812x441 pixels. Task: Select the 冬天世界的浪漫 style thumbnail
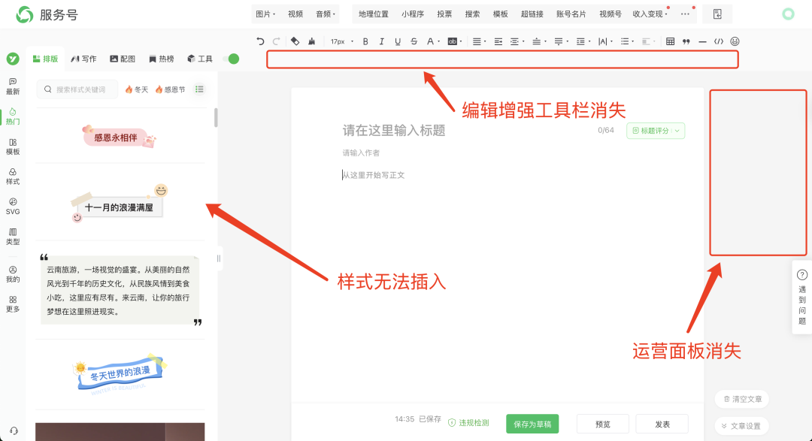point(120,373)
